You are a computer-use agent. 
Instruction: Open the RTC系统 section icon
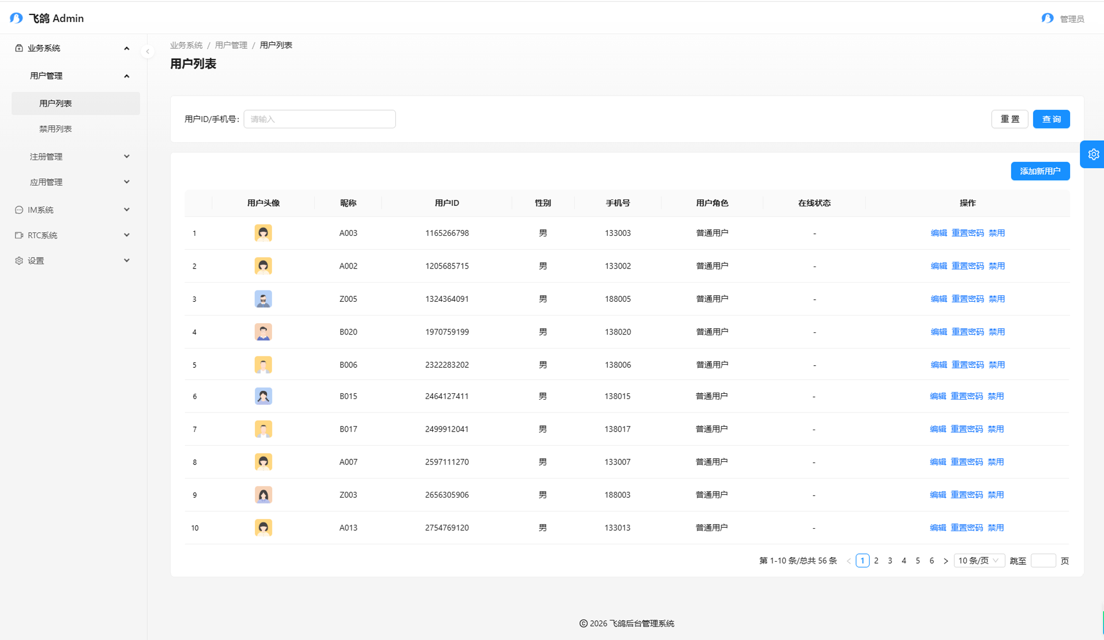point(19,235)
